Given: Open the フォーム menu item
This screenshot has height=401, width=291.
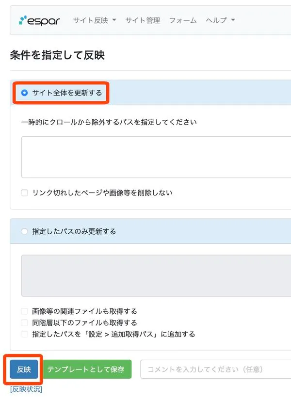Looking at the screenshot, I should 183,20.
